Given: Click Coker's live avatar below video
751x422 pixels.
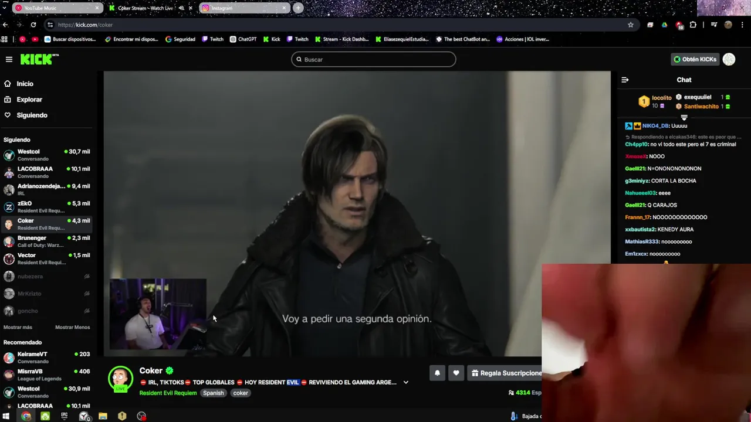Looking at the screenshot, I should point(120,379).
